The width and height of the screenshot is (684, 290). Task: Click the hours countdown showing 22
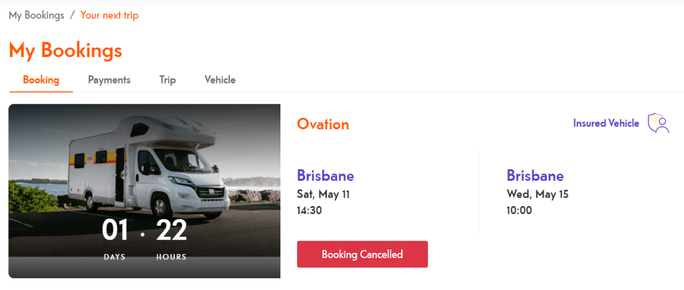point(171,231)
